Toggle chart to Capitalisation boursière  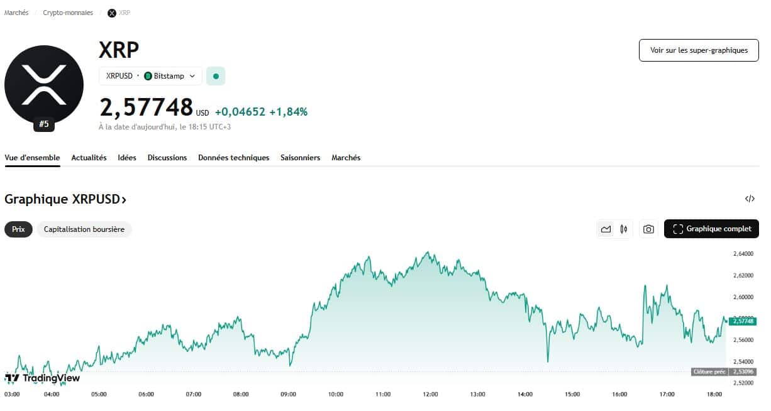coord(84,229)
